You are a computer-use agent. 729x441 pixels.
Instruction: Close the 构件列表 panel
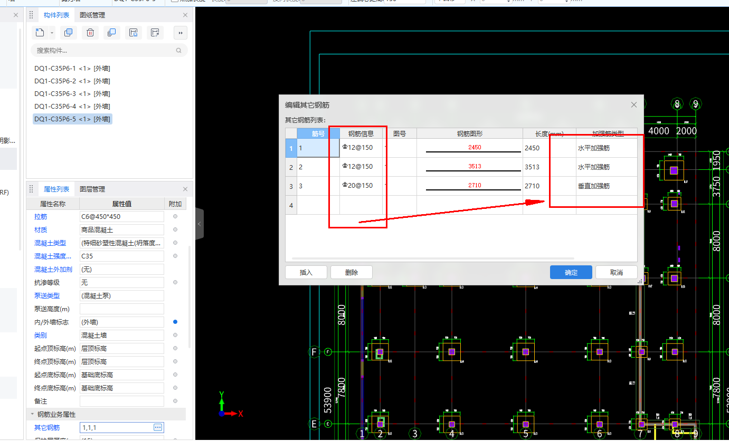pyautogui.click(x=185, y=15)
